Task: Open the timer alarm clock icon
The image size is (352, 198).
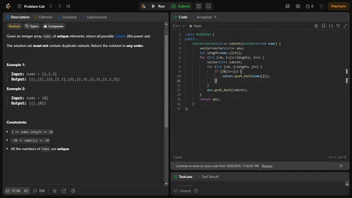Action: [199, 6]
